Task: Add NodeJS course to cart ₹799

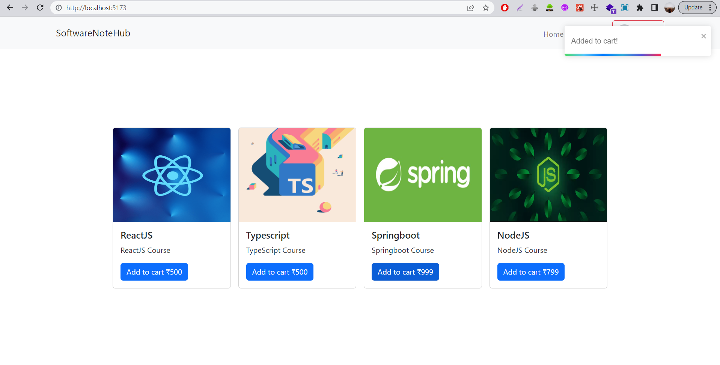Action: tap(531, 272)
